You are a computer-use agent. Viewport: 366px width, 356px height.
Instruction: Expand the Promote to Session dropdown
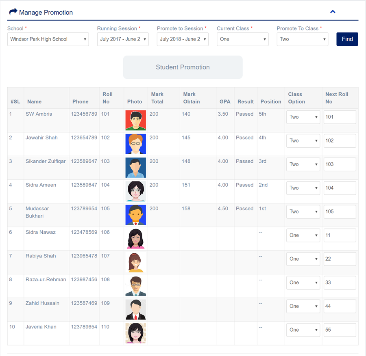click(x=183, y=39)
